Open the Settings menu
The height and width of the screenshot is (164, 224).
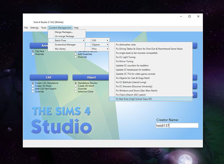point(34,28)
